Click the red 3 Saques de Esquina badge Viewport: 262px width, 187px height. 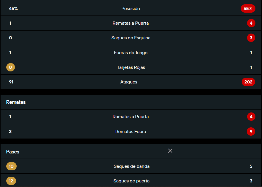coord(251,38)
